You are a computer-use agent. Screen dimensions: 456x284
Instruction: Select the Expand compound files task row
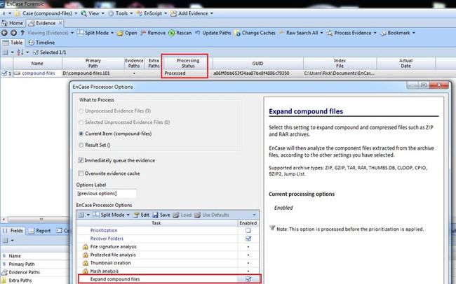[169, 279]
